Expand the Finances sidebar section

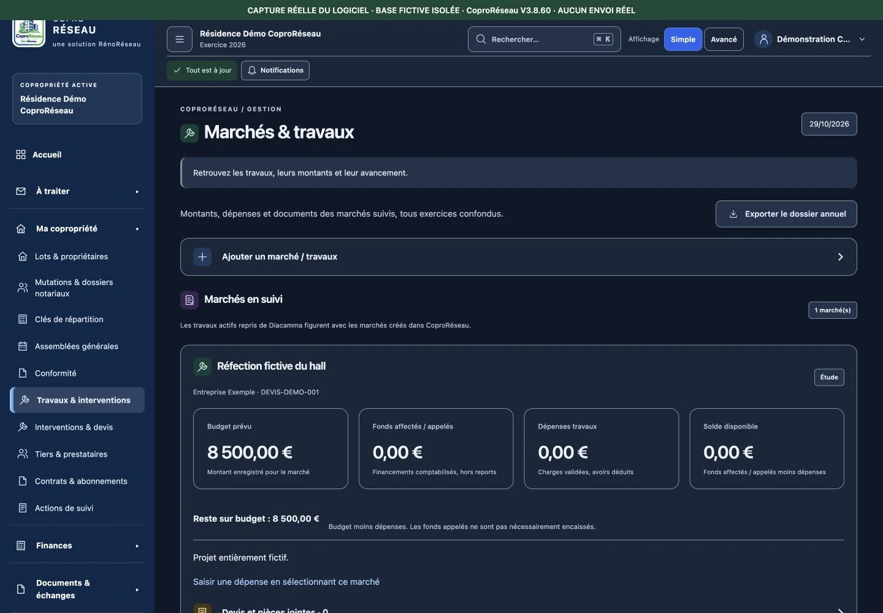(x=77, y=546)
